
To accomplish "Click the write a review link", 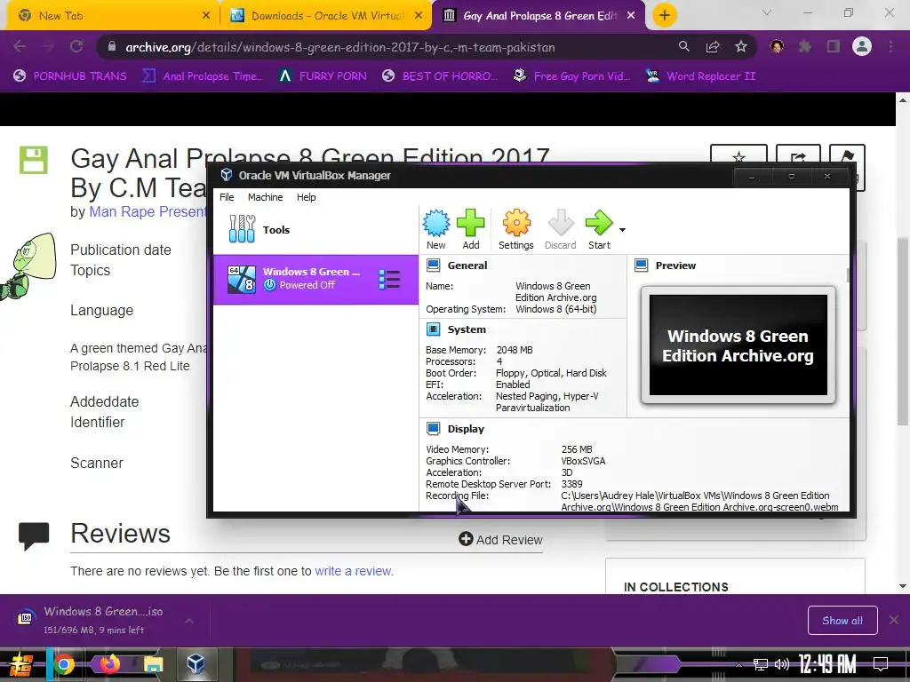I will (354, 571).
